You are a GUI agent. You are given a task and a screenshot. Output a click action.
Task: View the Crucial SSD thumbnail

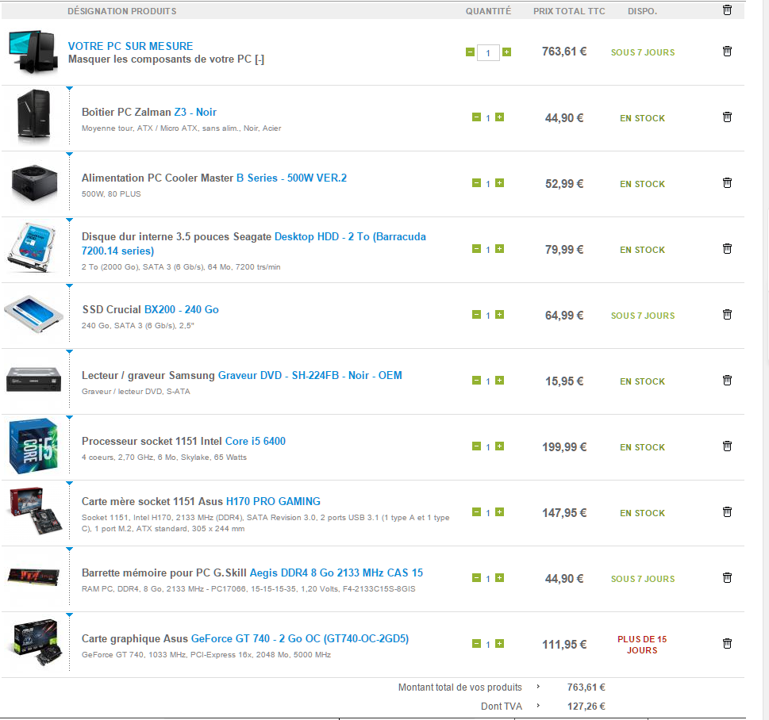(33, 314)
